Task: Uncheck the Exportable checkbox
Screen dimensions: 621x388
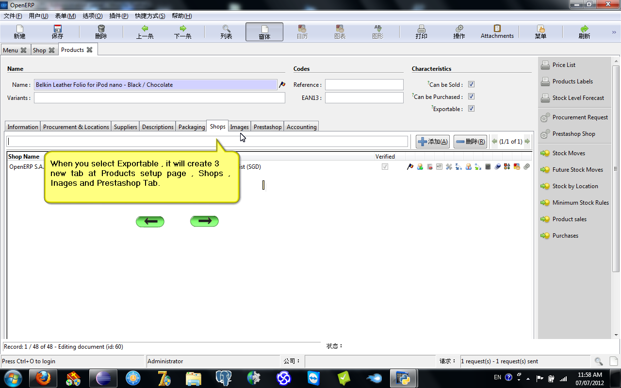Action: click(471, 109)
